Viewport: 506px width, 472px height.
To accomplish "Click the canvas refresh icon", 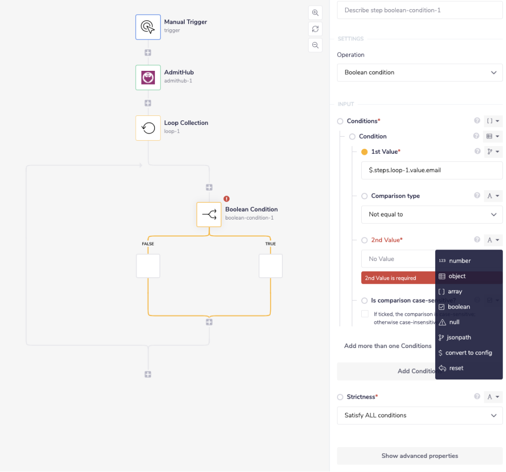I will click(315, 29).
